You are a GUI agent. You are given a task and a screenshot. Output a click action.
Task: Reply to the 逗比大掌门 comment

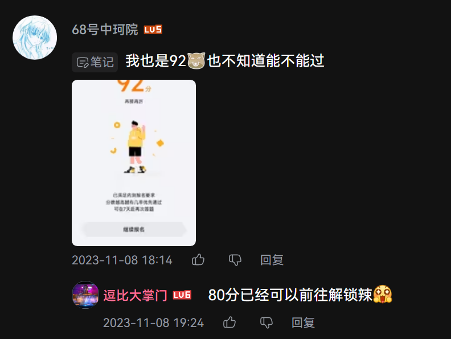coord(303,322)
